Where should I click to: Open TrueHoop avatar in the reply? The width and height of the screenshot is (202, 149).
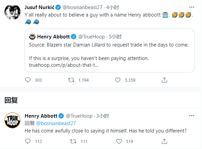[12, 121]
